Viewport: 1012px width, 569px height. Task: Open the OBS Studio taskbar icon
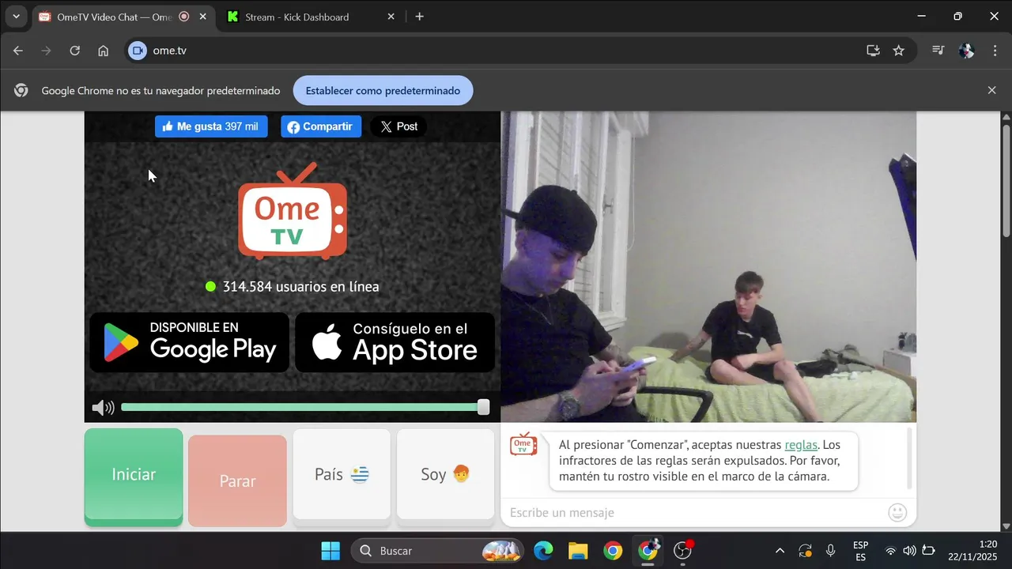pos(683,551)
